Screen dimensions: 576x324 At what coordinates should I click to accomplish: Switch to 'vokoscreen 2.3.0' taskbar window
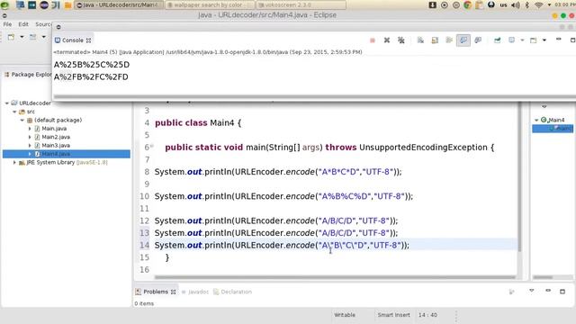tap(301, 5)
